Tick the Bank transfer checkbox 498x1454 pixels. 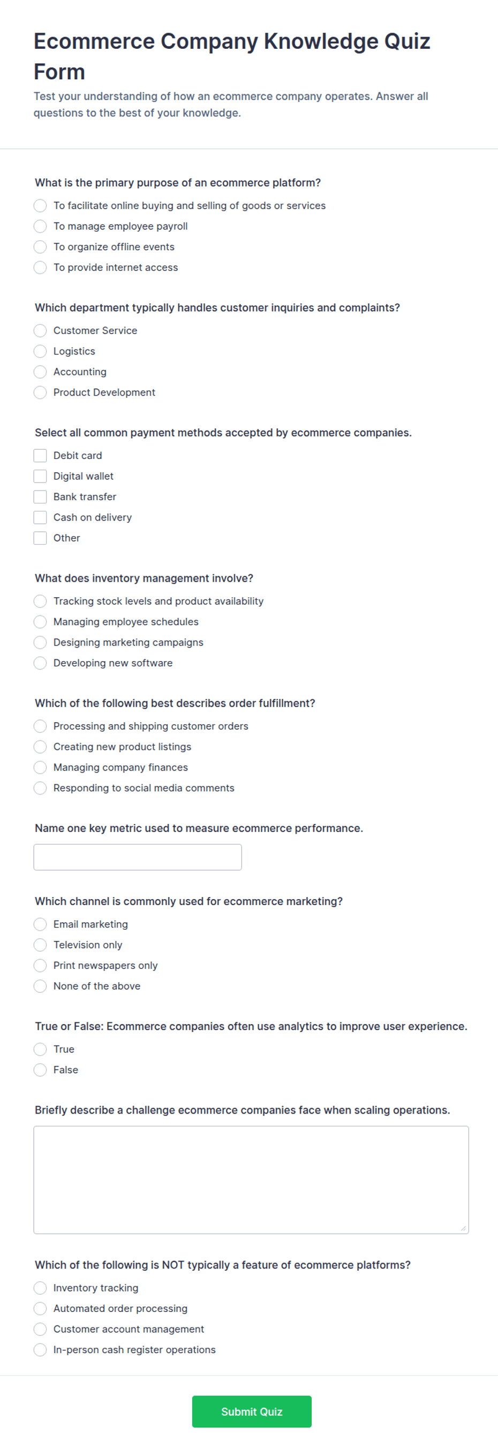[x=40, y=496]
